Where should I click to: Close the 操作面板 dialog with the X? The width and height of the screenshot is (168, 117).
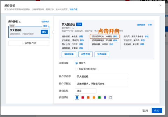pyautogui.click(x=160, y=5)
